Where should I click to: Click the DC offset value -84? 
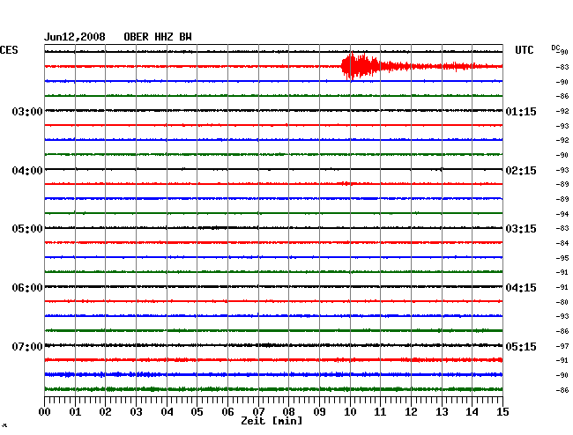pos(562,243)
